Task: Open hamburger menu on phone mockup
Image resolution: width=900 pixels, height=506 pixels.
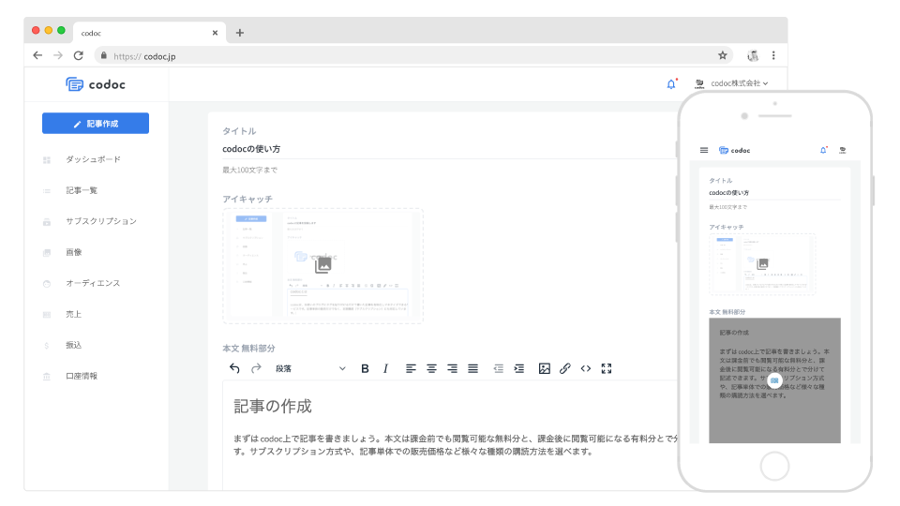Action: 704,150
